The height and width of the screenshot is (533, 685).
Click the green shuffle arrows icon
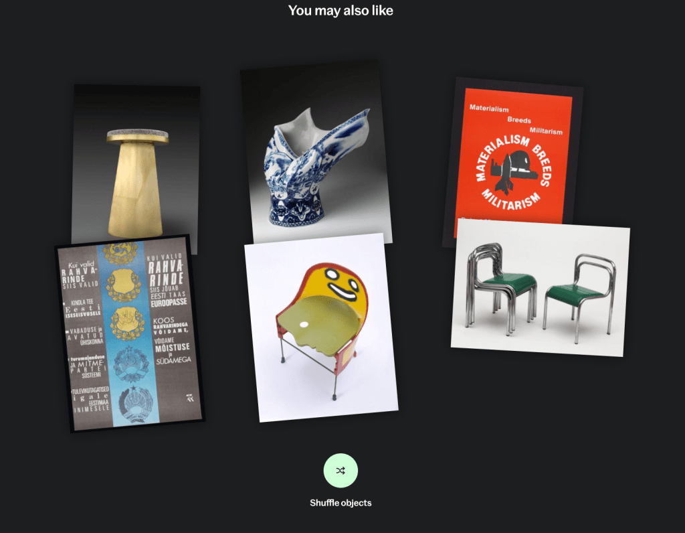point(340,471)
